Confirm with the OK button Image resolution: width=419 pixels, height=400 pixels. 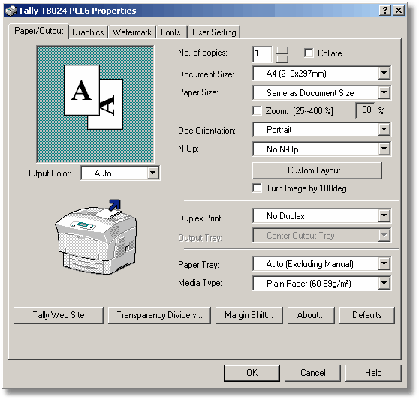pos(252,373)
